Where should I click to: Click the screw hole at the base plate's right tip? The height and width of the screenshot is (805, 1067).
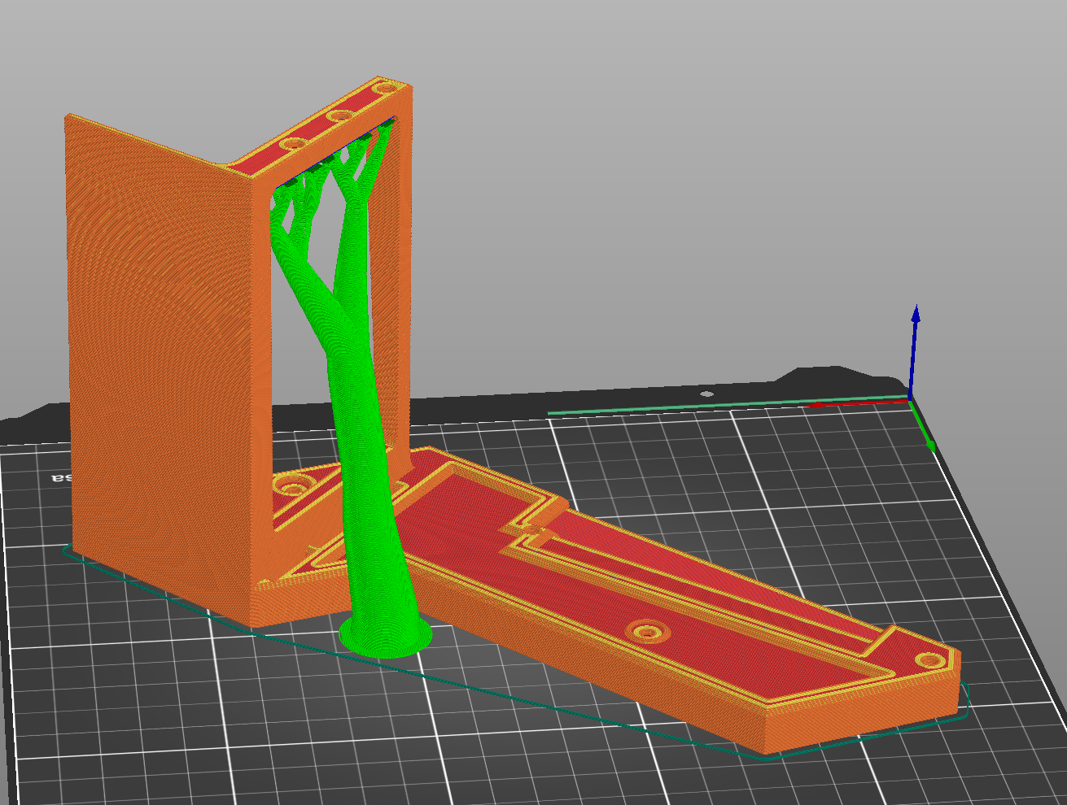[929, 659]
